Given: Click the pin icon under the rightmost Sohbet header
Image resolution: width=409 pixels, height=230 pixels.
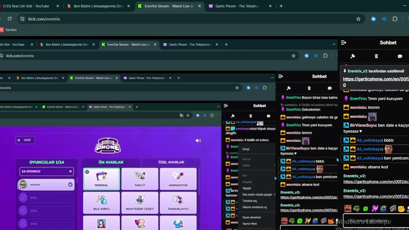Looking at the screenshot, I should pyautogui.click(x=353, y=56).
